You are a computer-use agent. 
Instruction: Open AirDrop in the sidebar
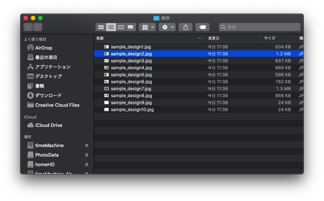point(43,48)
